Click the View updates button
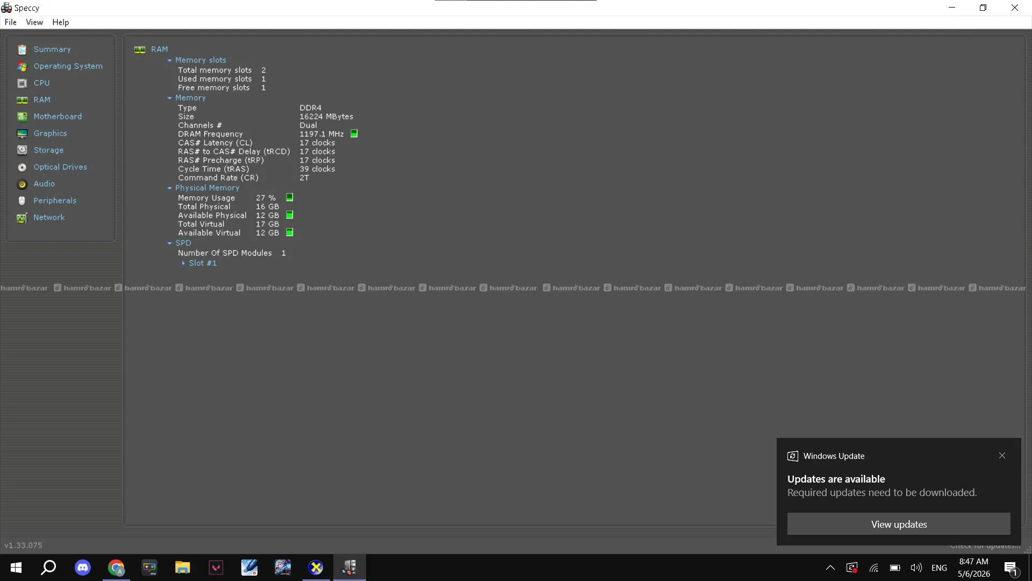Viewport: 1032px width, 581px height. 899,524
